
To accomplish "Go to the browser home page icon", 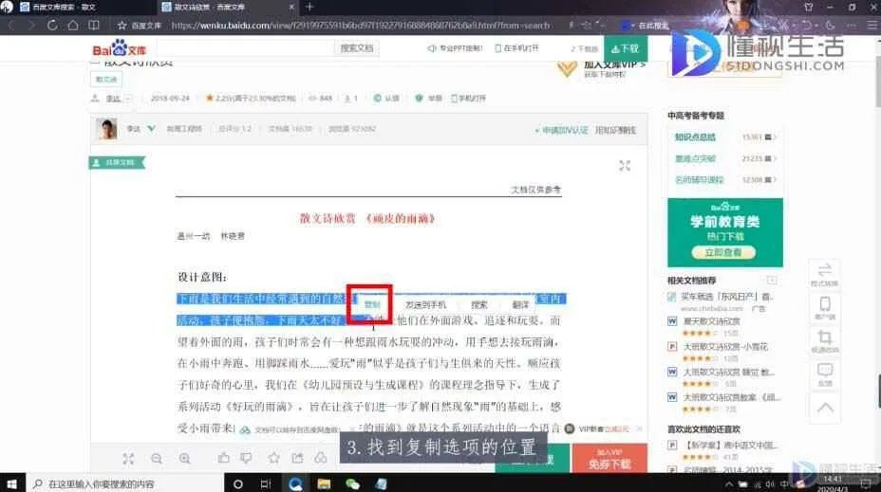I will 72,26.
